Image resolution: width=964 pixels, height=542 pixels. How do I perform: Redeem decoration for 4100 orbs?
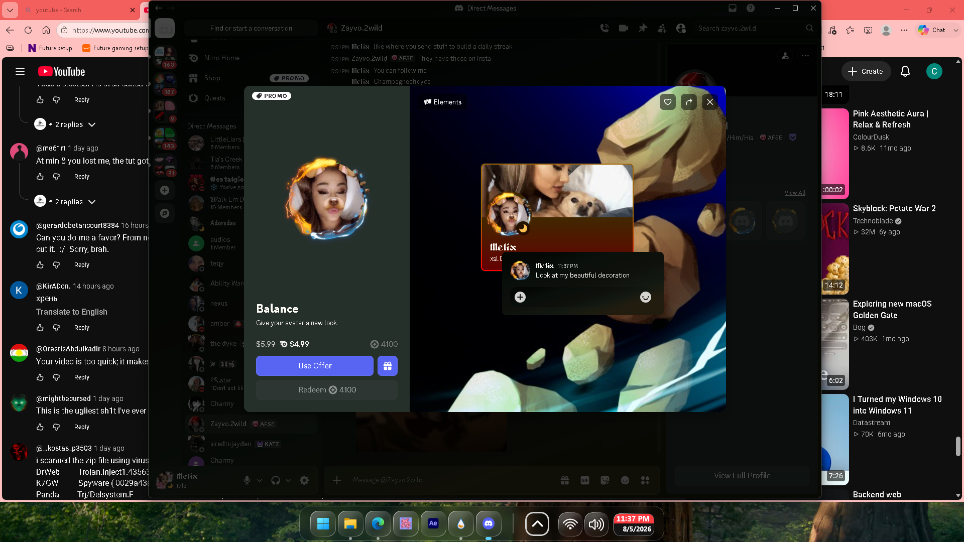tap(327, 390)
